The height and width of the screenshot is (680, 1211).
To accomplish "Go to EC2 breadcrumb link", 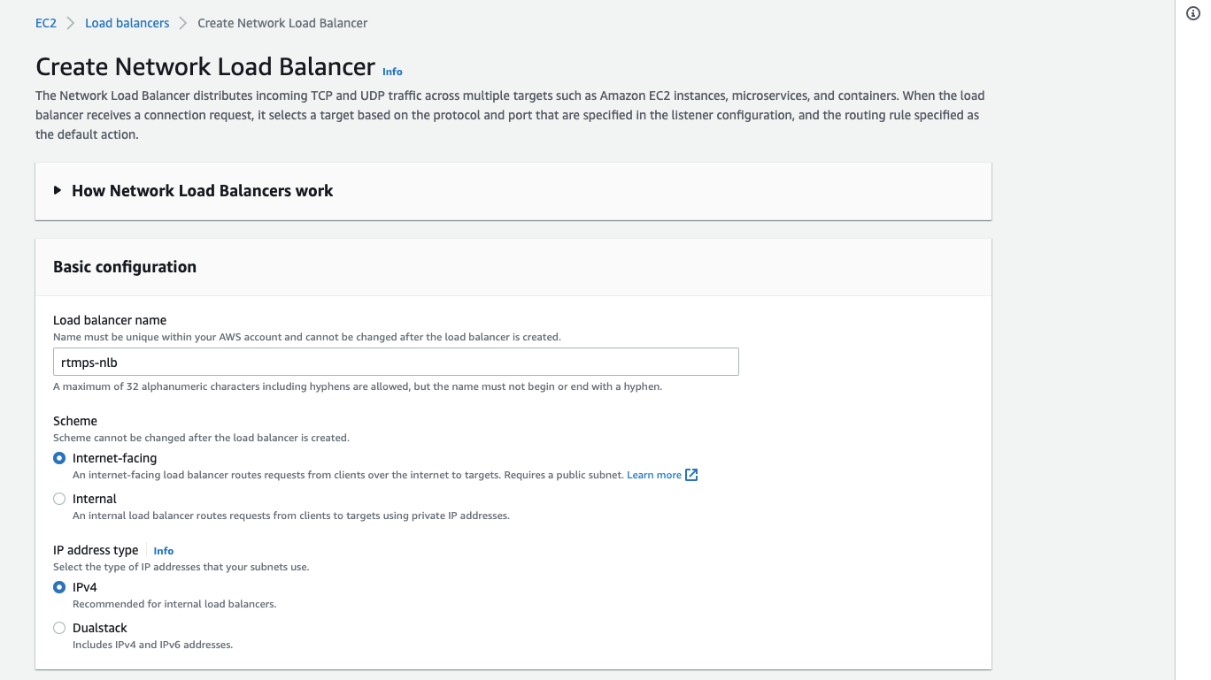I will click(x=46, y=23).
